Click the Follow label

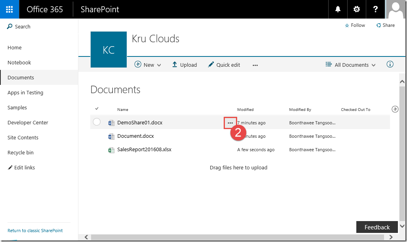click(358, 25)
